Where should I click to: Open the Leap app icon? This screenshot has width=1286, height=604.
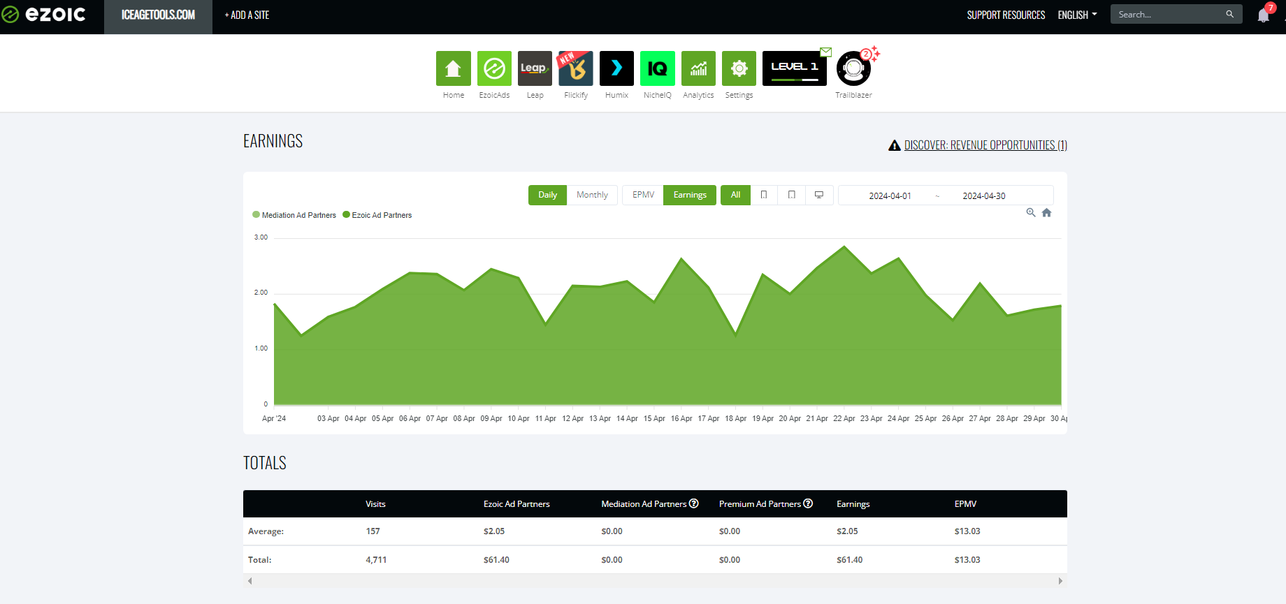(535, 68)
